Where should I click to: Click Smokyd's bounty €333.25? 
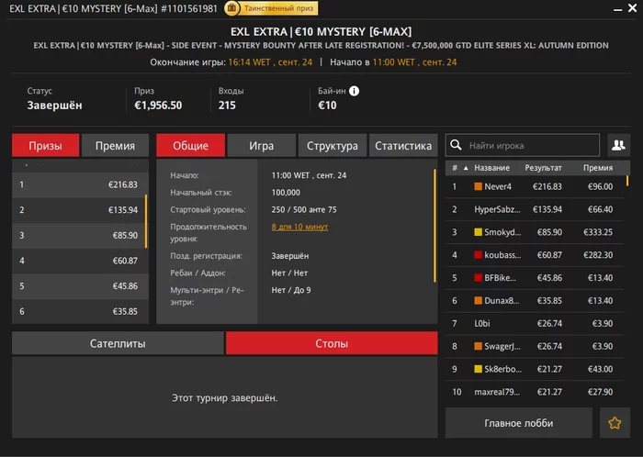[x=598, y=232]
